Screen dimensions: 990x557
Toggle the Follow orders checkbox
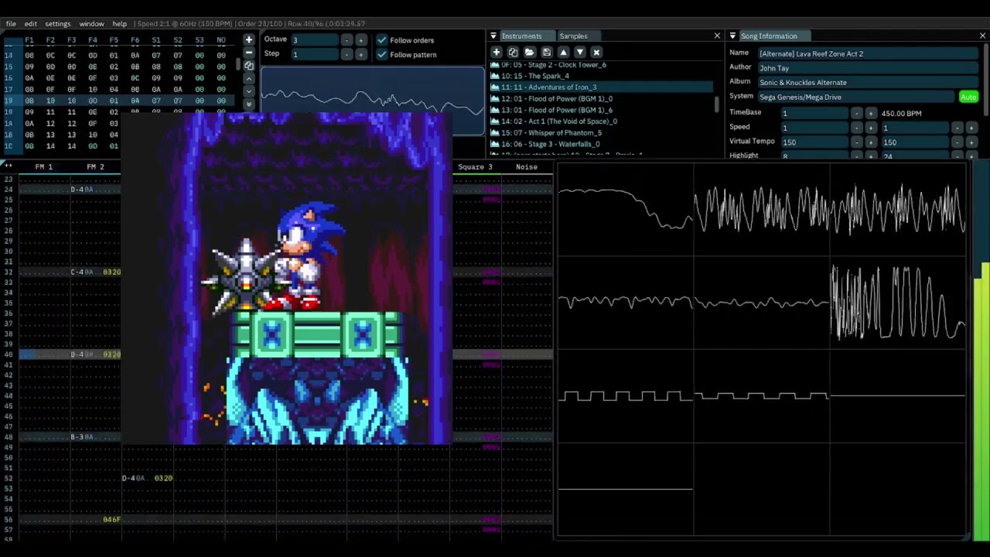point(381,40)
